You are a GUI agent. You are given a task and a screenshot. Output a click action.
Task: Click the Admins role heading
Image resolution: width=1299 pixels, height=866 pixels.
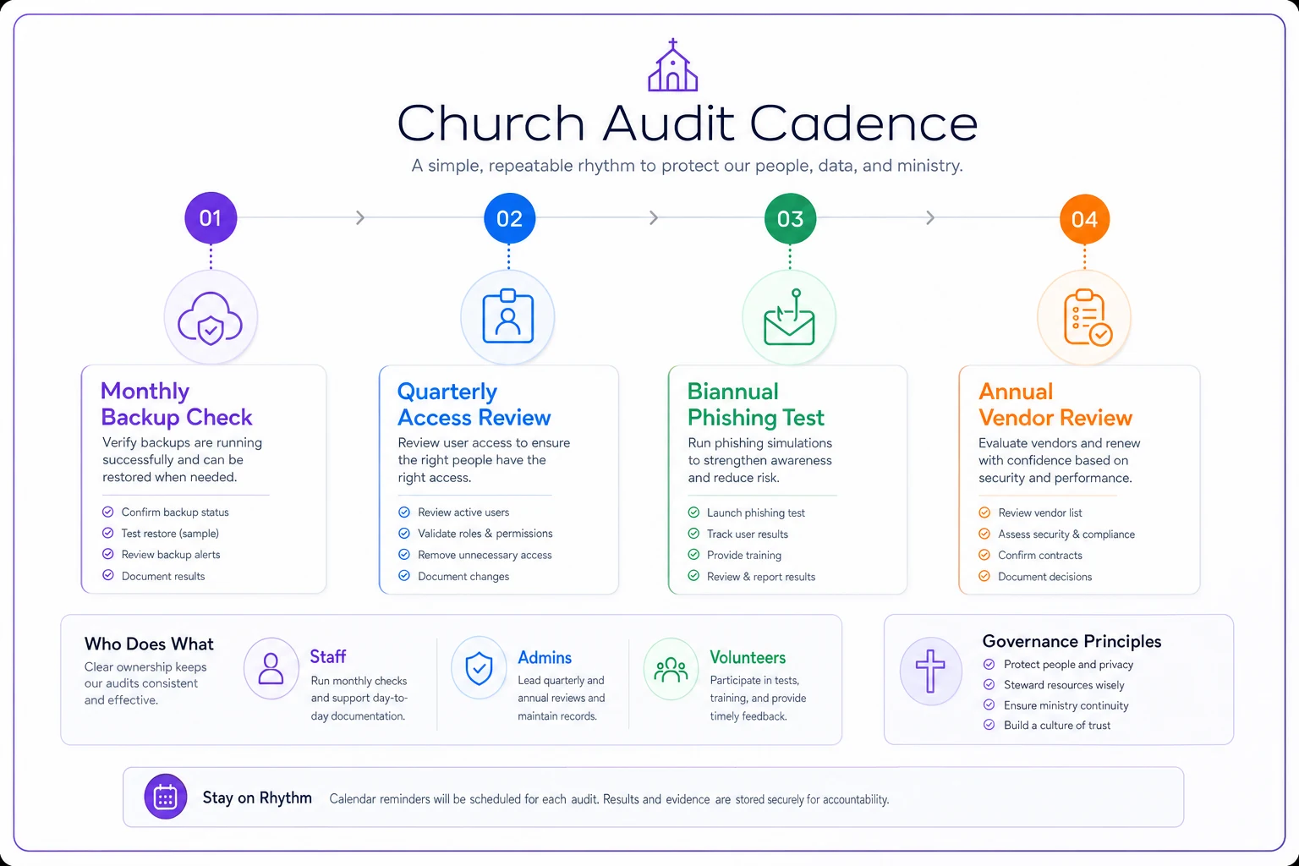click(545, 657)
